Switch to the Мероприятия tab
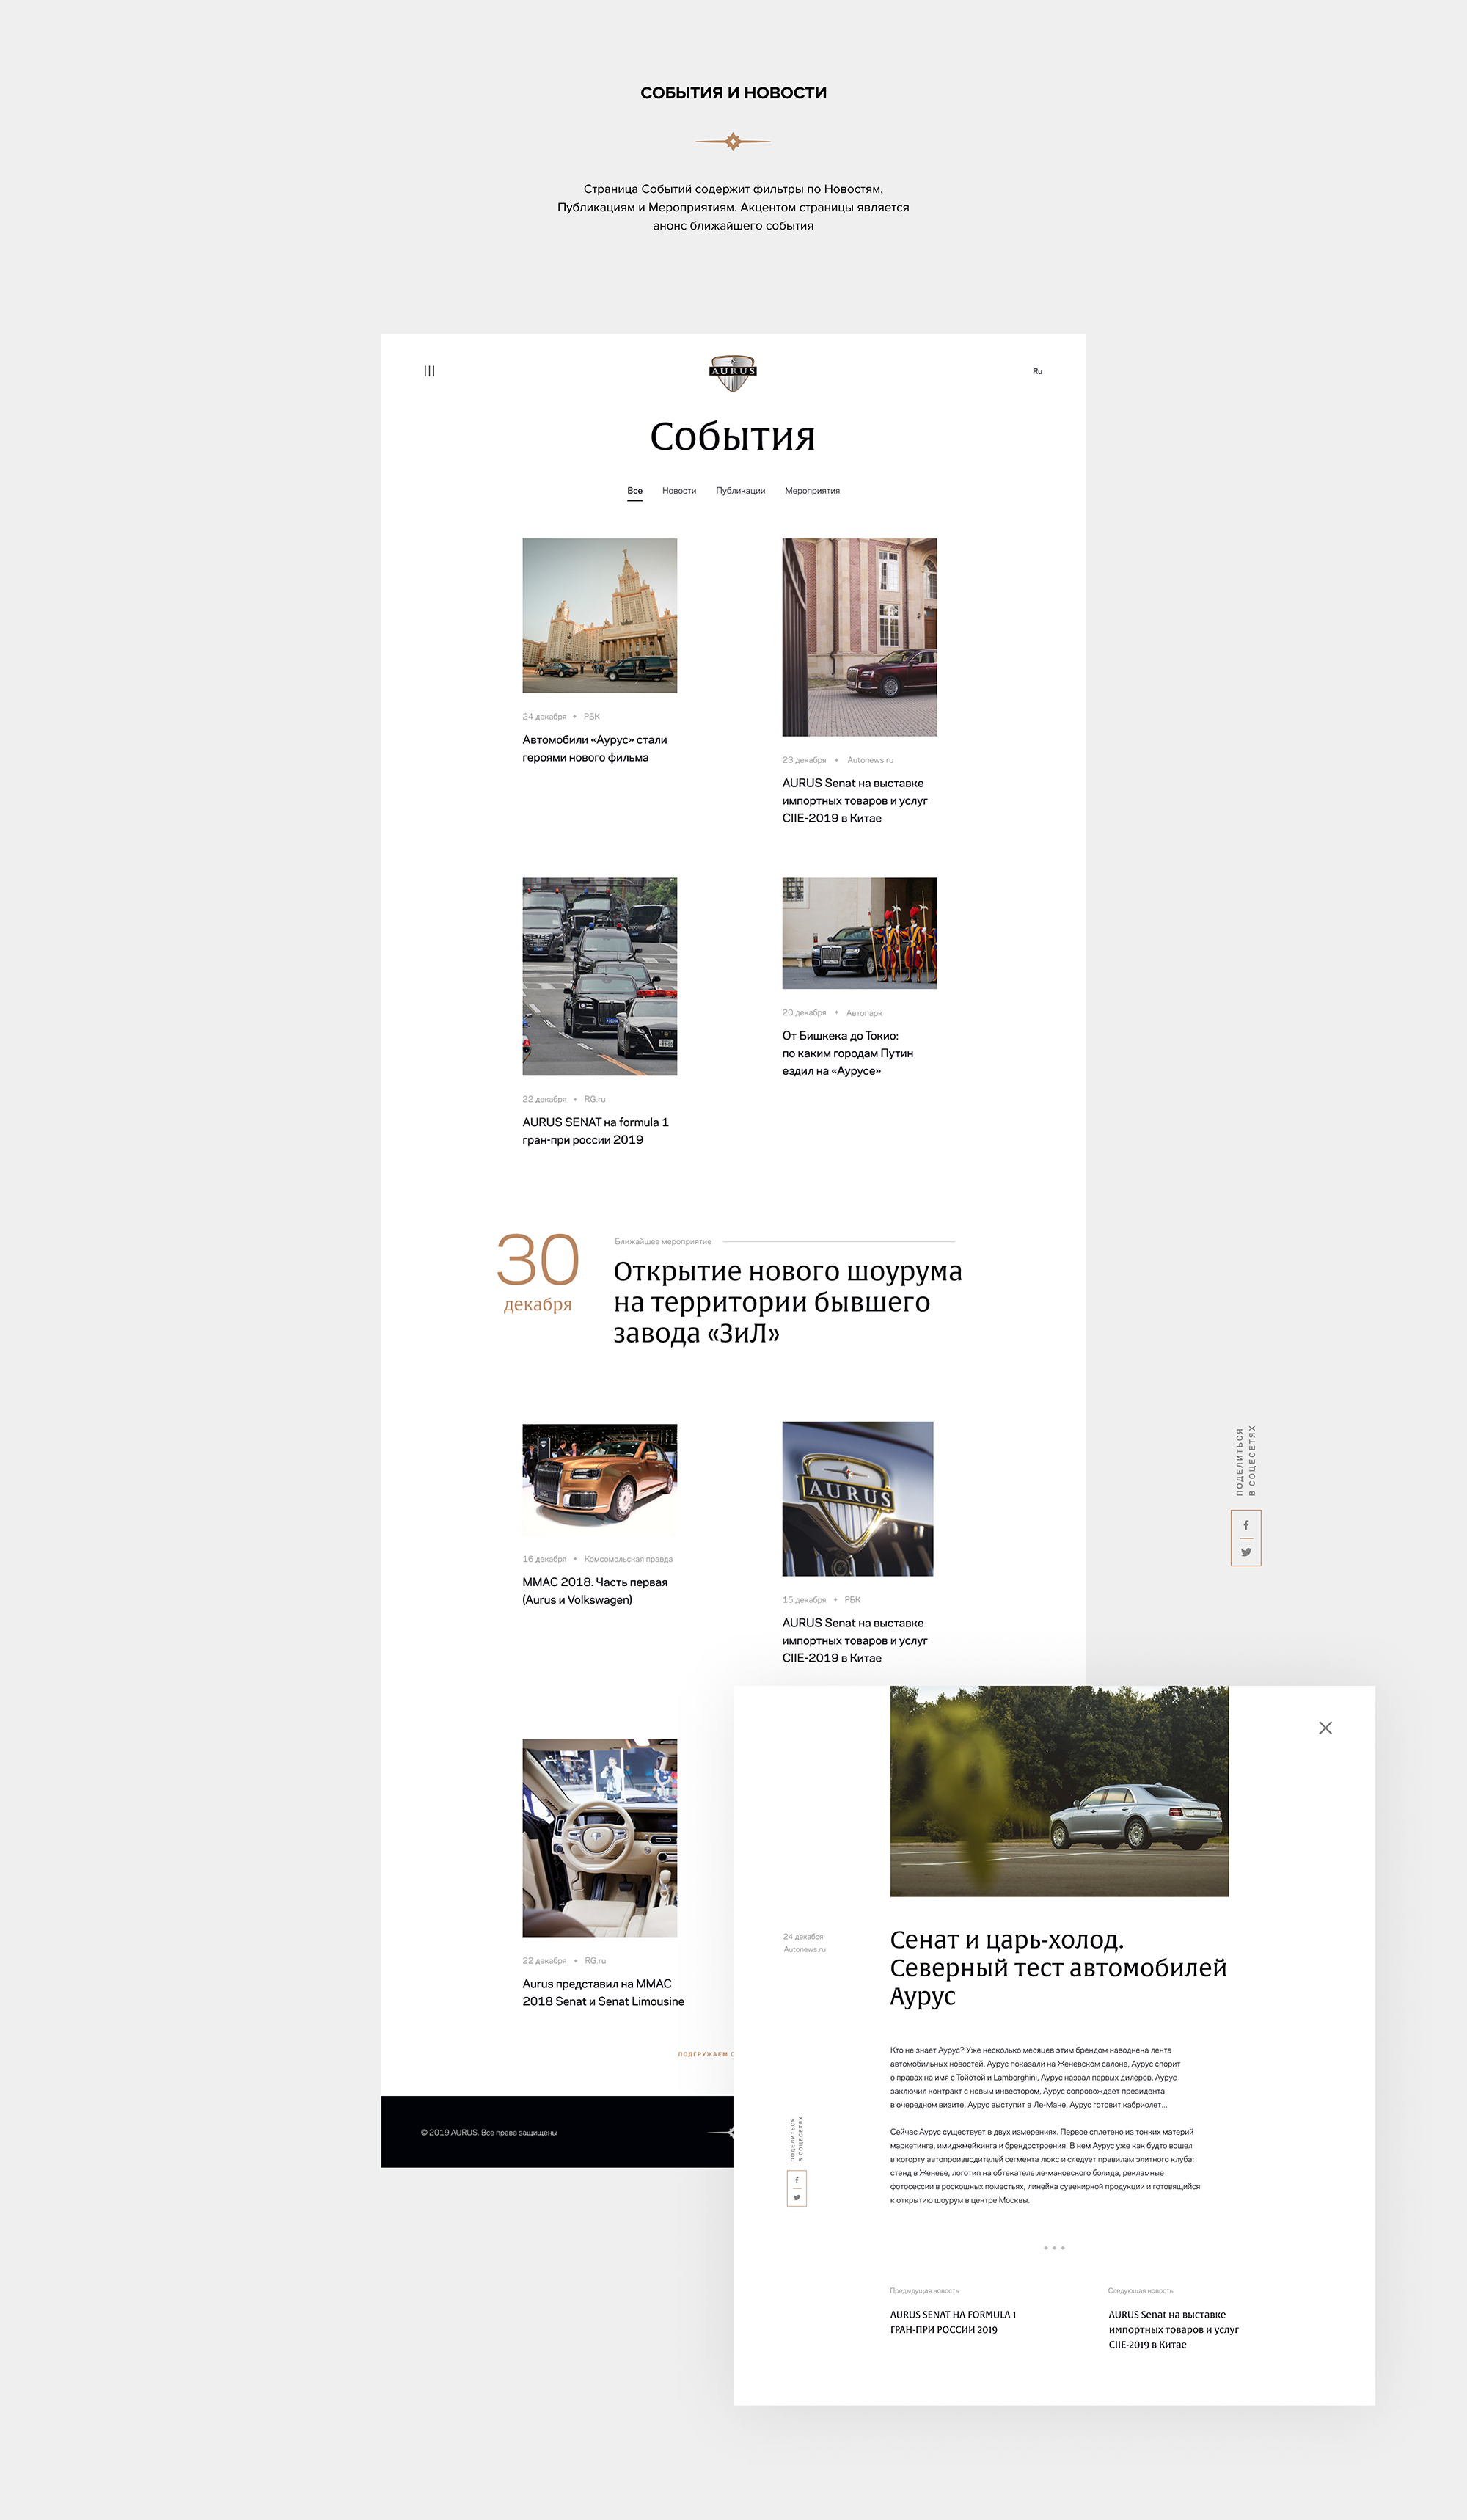This screenshot has width=1467, height=2520. click(x=812, y=491)
